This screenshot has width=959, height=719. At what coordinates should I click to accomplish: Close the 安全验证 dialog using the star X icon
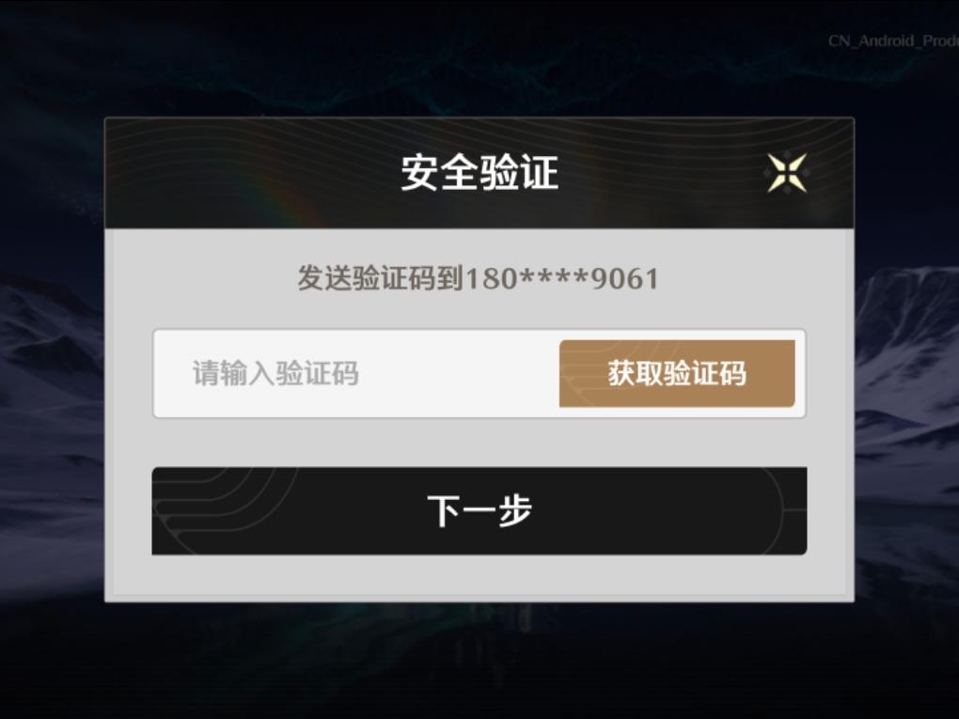tap(787, 173)
